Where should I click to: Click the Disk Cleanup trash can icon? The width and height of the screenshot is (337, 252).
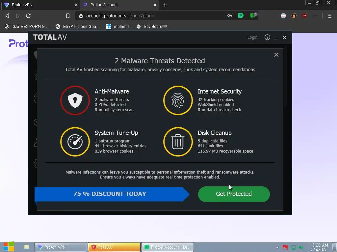tap(178, 142)
